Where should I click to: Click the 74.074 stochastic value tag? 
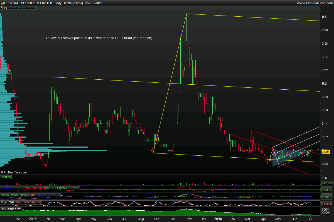click(327, 204)
